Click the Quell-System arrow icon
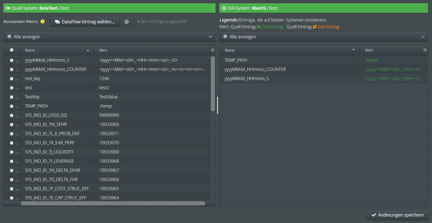Screen dimensions: 432x223 8,8
